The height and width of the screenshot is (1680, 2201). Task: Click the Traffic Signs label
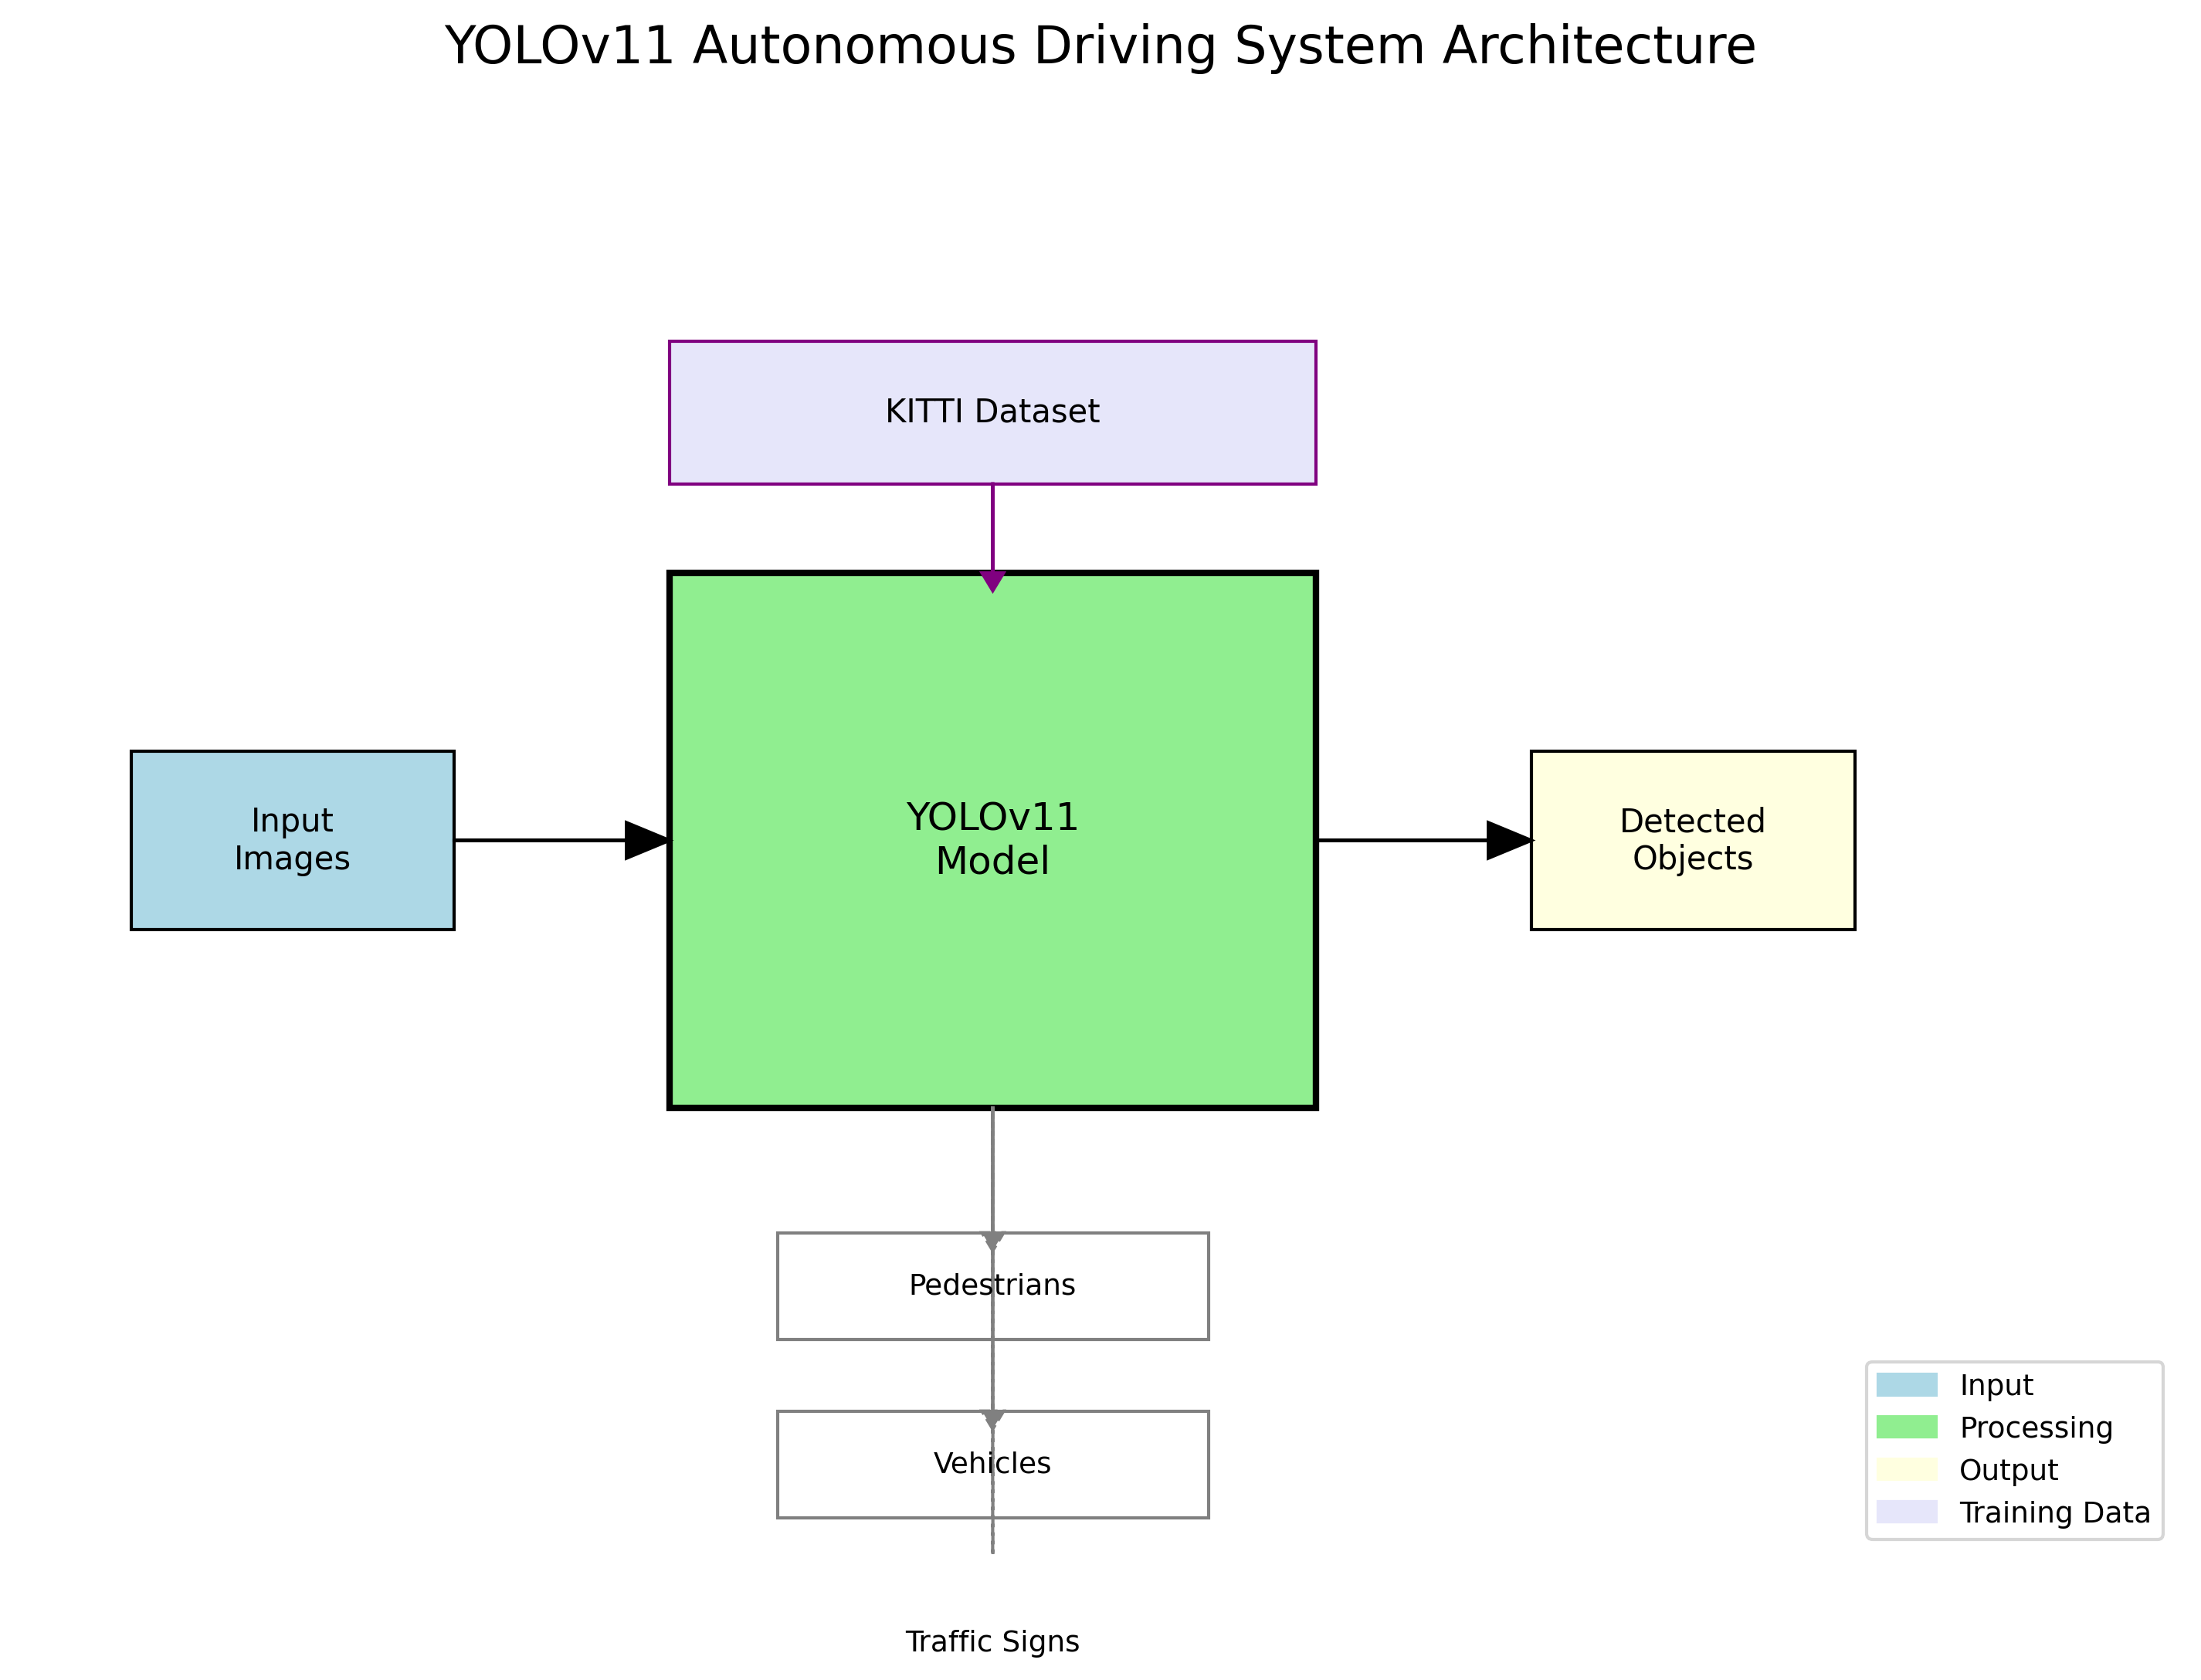pos(992,1642)
